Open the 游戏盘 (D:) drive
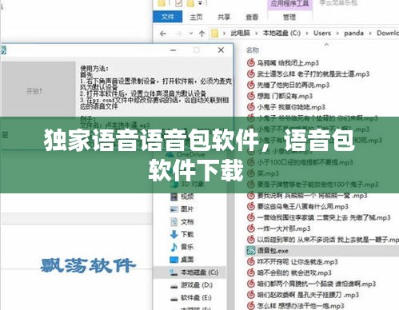399x310 pixels. [x=191, y=285]
